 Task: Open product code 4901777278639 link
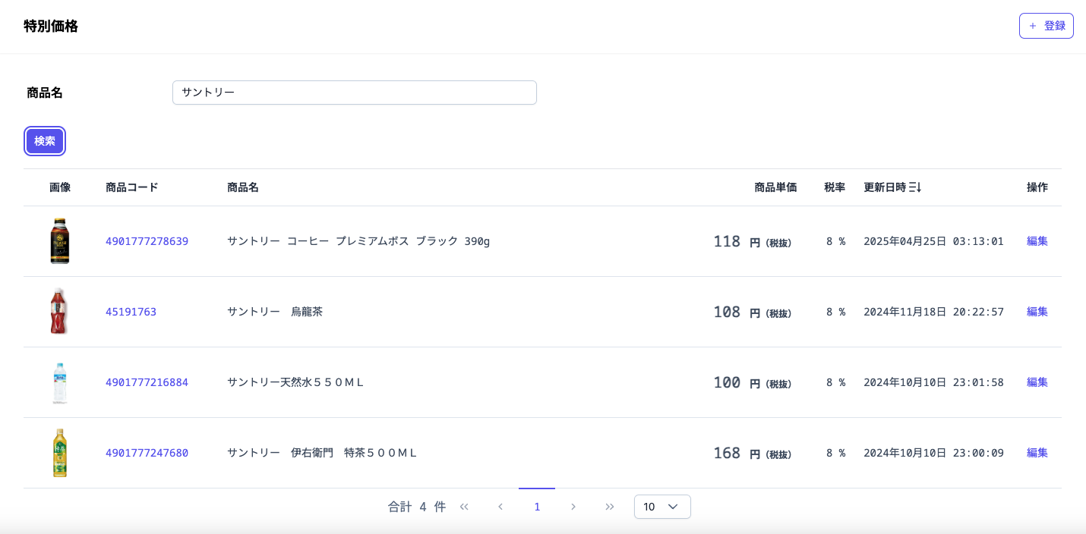pos(147,241)
